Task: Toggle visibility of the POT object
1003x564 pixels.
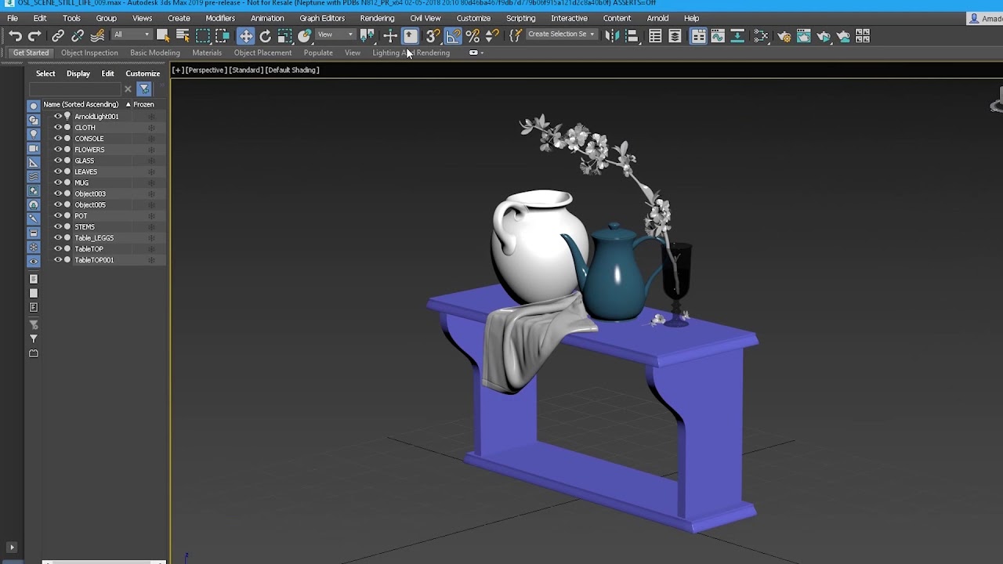Action: [58, 215]
